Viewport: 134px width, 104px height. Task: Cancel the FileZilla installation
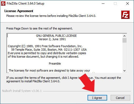[120, 98]
